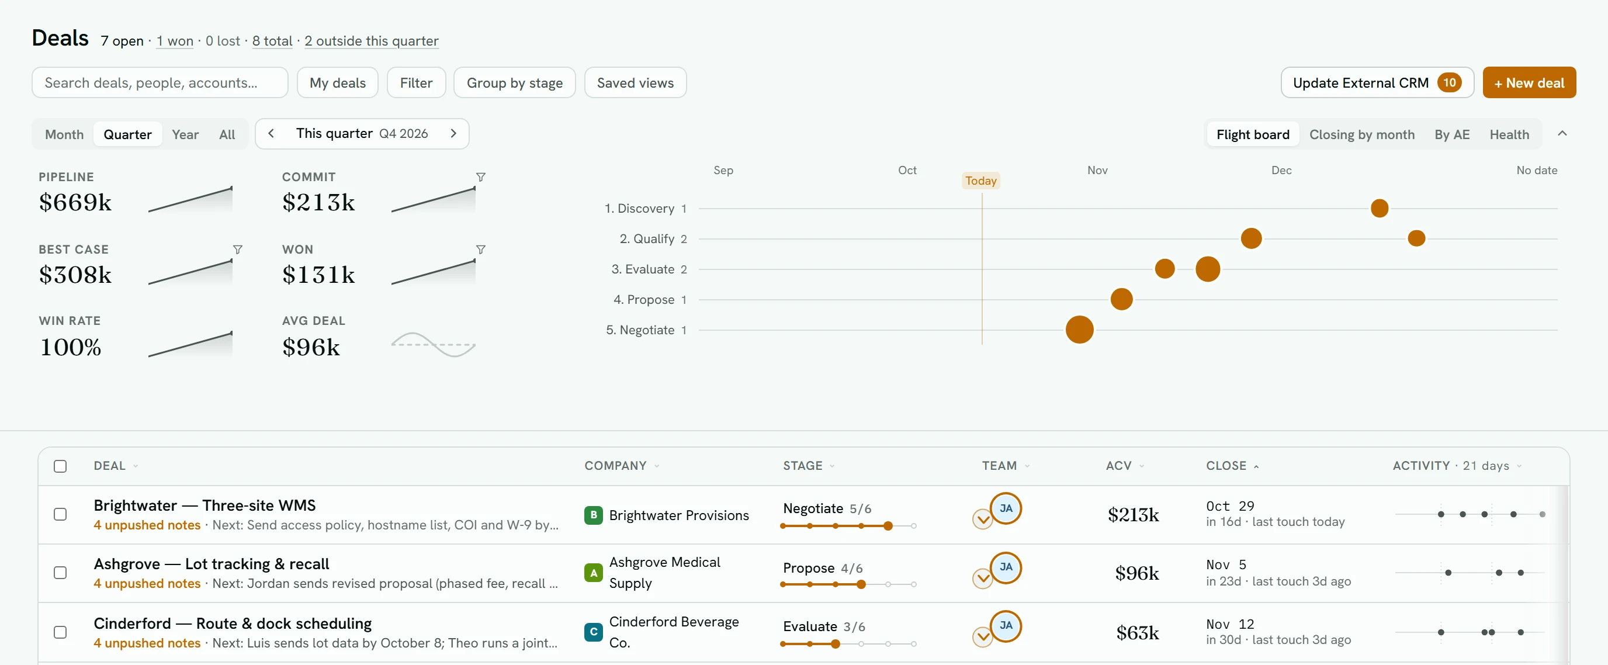The image size is (1608, 665).
Task: Open the Ashgrove Medical Supply badge icon
Action: coord(593,573)
